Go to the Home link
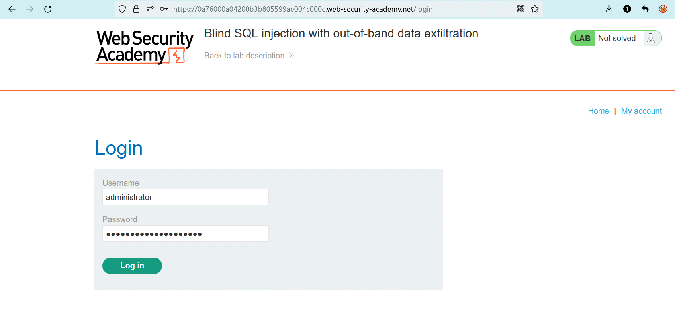Image resolution: width=675 pixels, height=336 pixels. 598,111
